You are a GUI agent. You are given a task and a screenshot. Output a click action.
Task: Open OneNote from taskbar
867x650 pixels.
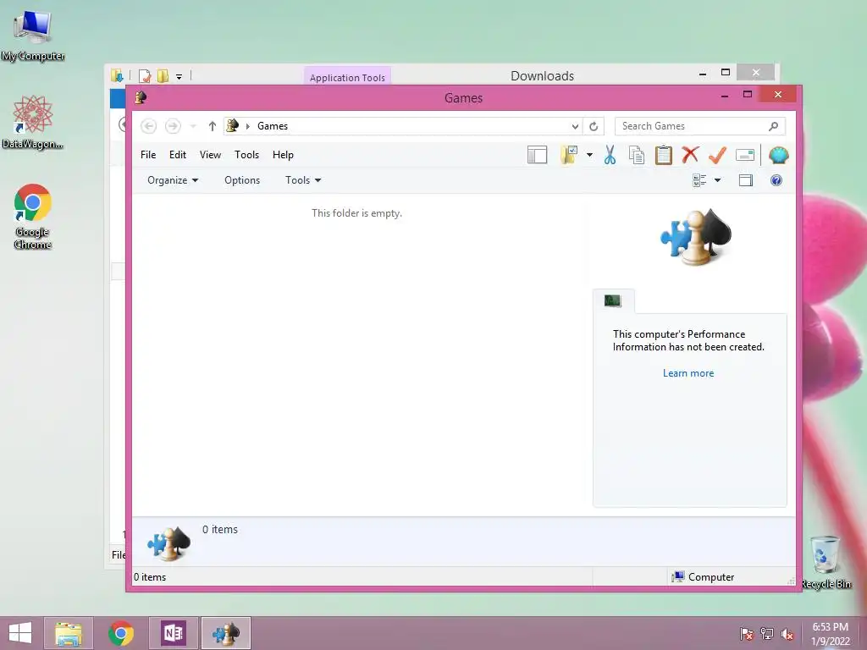tap(174, 633)
